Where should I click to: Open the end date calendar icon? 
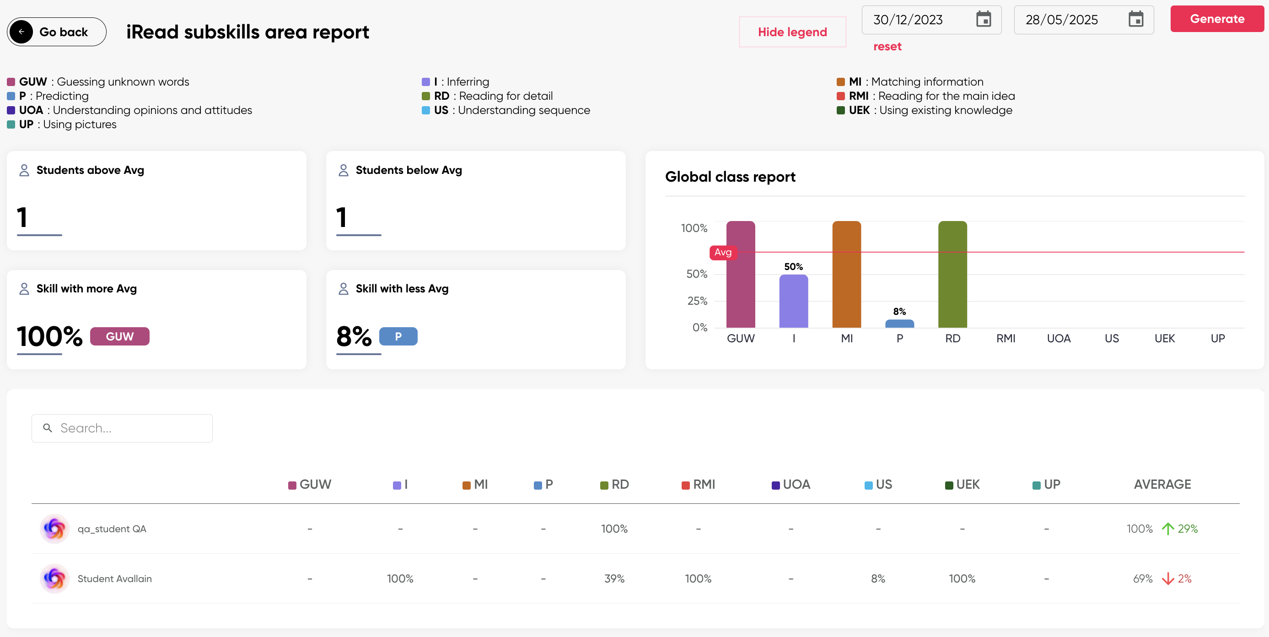(x=1135, y=20)
